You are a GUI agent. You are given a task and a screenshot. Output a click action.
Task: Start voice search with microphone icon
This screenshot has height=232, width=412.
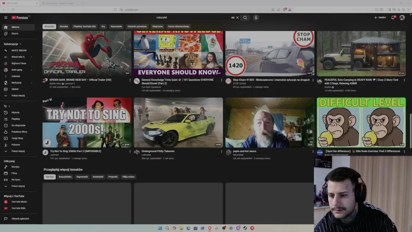tap(256, 17)
